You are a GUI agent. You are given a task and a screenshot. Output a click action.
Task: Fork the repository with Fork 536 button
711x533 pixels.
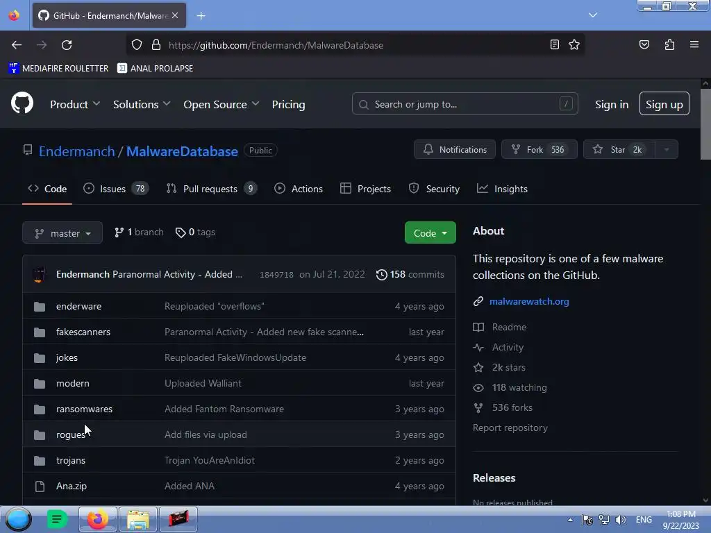click(539, 149)
